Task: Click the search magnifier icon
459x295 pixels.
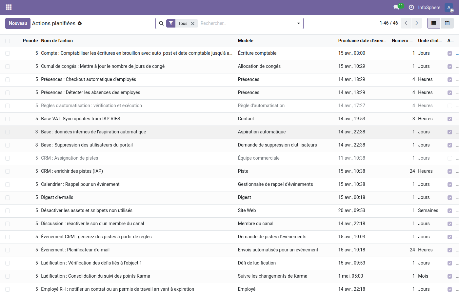Action: 161,23
